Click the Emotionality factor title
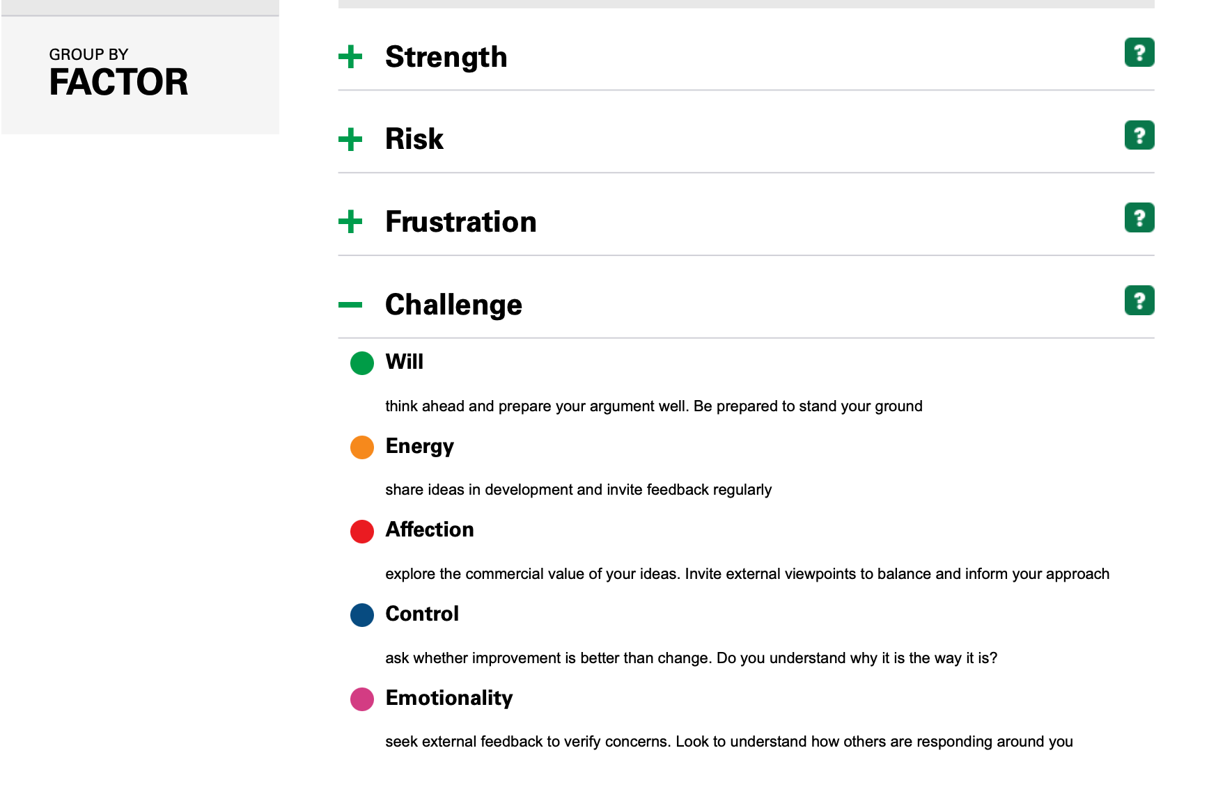Image resolution: width=1209 pixels, height=787 pixels. click(449, 698)
